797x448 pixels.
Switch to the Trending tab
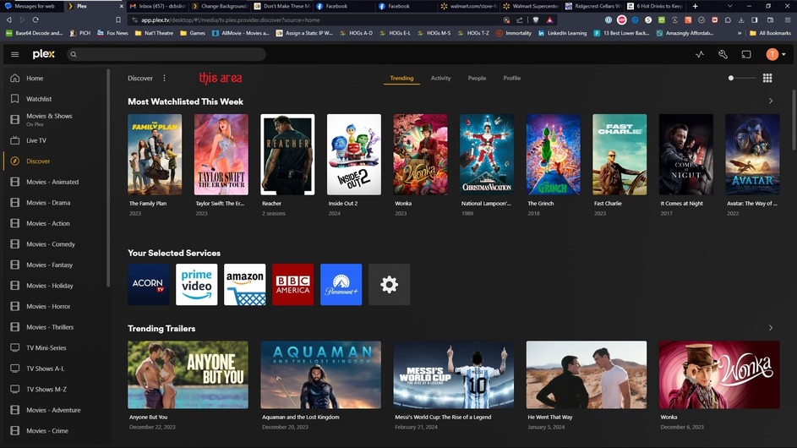pos(401,79)
